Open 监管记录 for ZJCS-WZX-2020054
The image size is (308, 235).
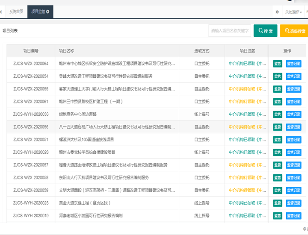(x=293, y=76)
